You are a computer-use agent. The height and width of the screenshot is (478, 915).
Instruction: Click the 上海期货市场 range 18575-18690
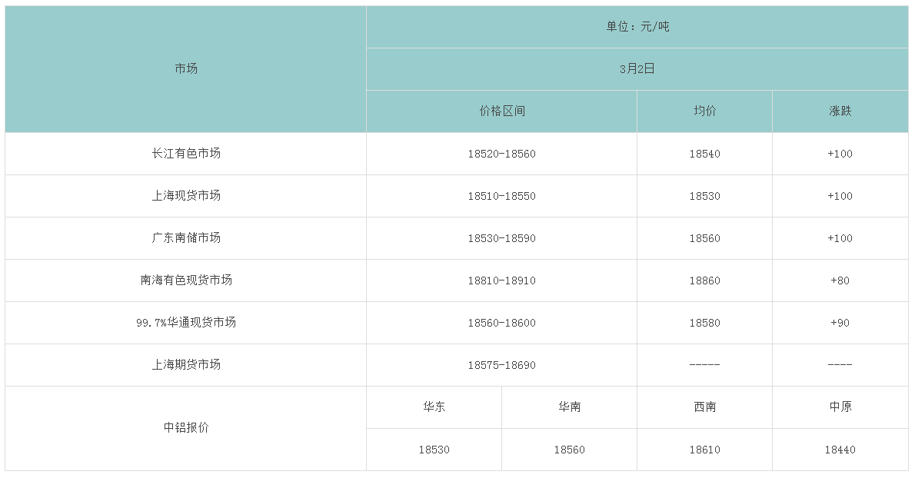pos(501,365)
